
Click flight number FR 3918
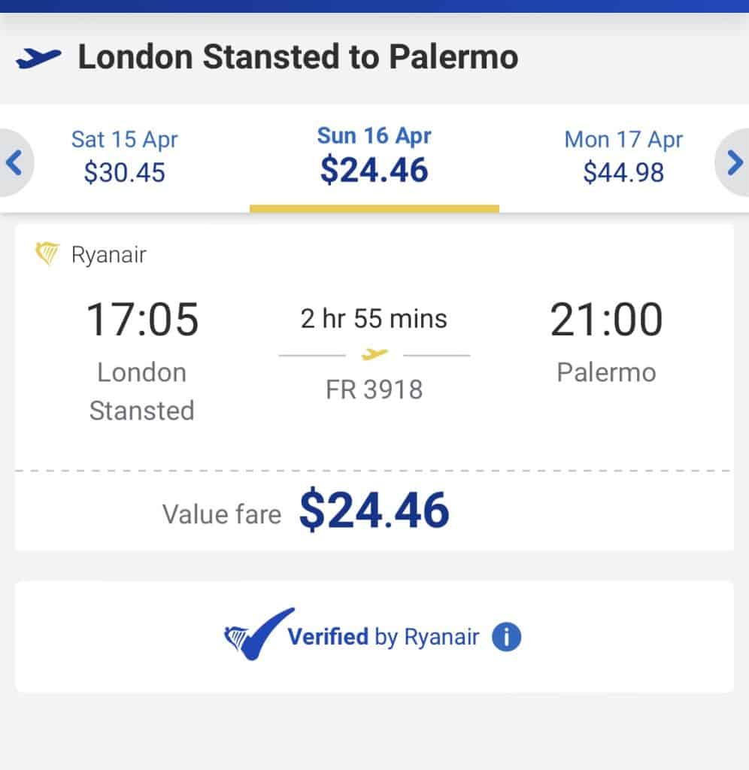(x=374, y=390)
